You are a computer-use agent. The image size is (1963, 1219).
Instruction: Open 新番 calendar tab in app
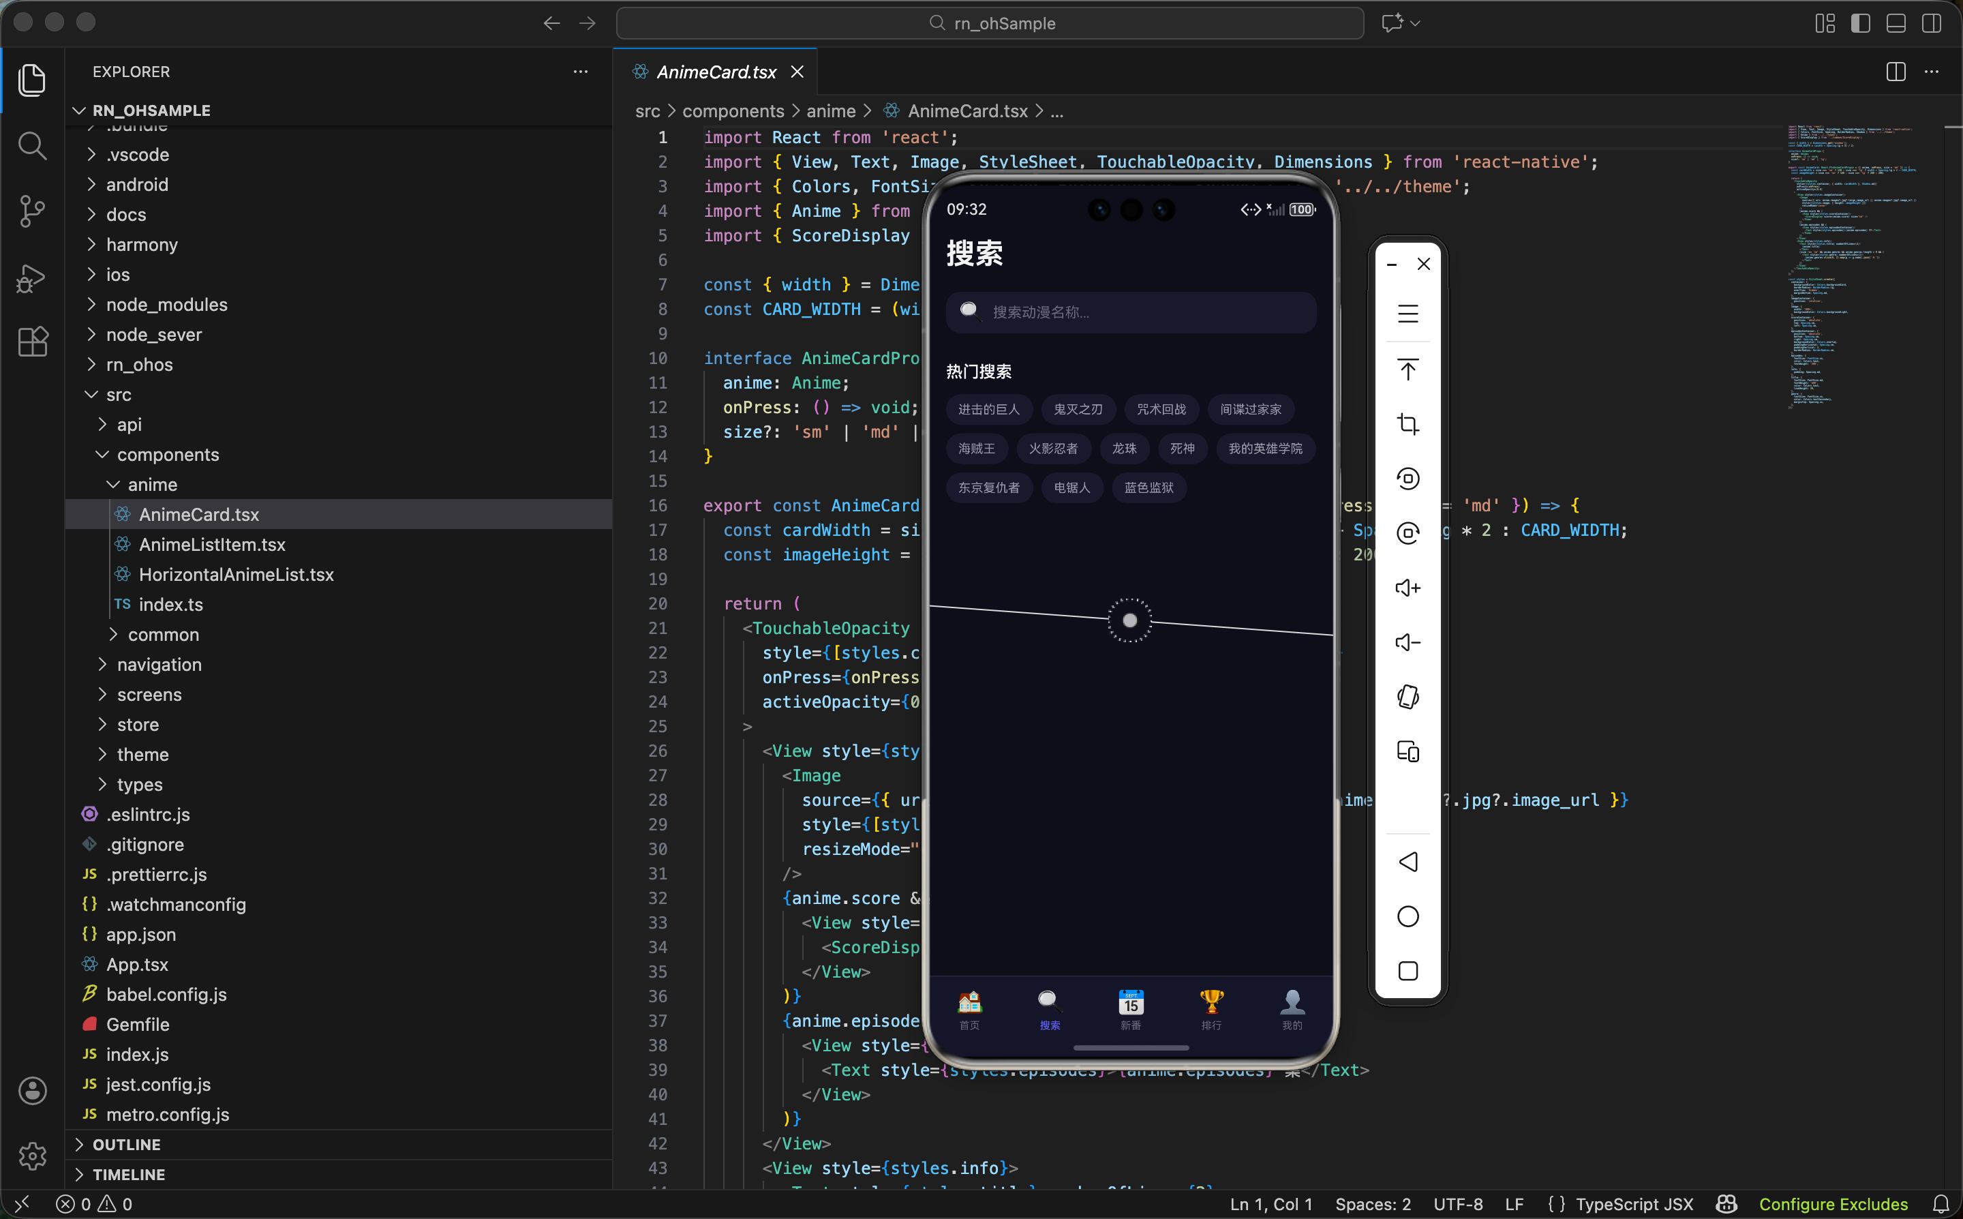(1131, 1010)
